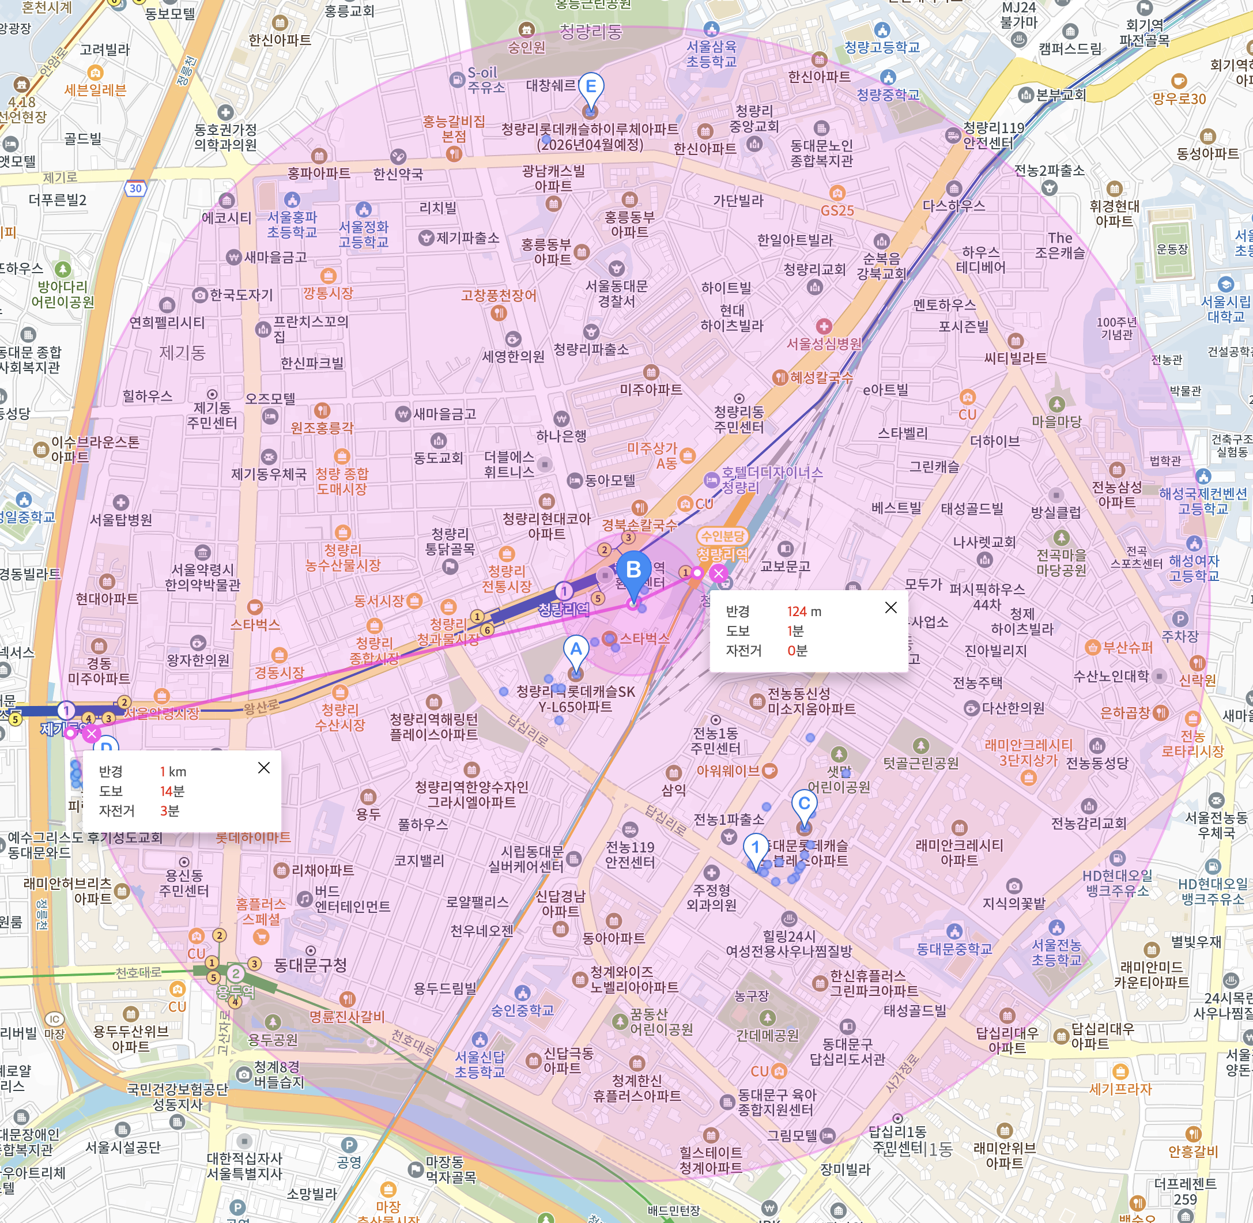Click the 신락원 restaurant icon
The image size is (1253, 1223).
(1197, 663)
